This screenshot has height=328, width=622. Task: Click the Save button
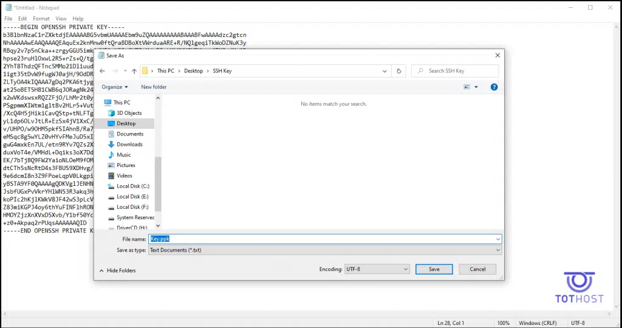434,269
